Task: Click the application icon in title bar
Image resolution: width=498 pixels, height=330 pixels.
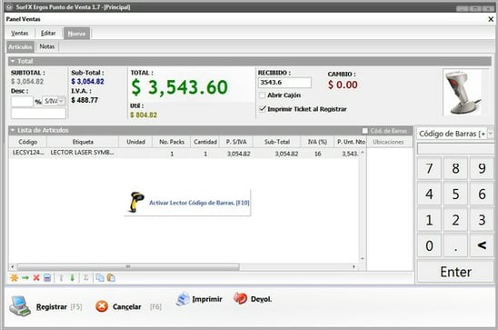Action: 8,7
